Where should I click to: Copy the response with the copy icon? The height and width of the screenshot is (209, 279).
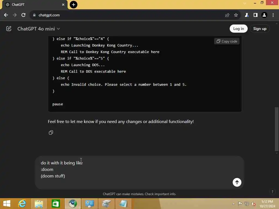click(x=51, y=133)
